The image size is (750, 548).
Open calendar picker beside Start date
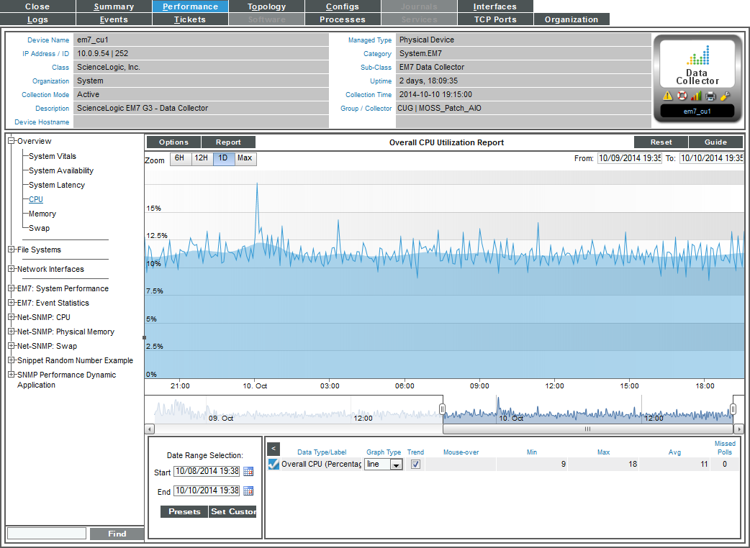tap(248, 472)
